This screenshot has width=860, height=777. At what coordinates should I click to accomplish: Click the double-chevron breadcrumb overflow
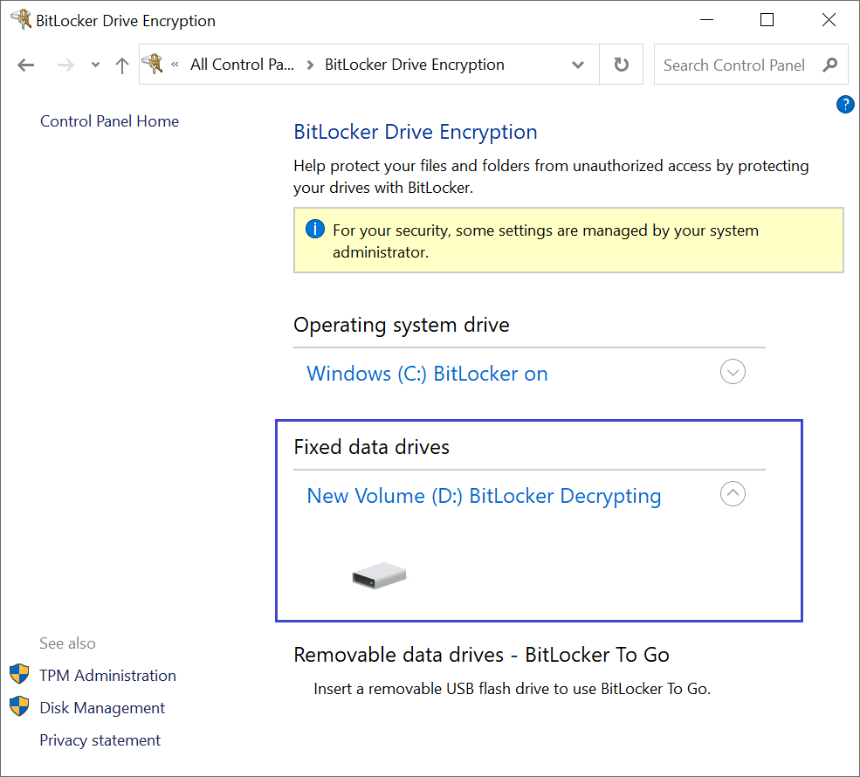click(175, 64)
